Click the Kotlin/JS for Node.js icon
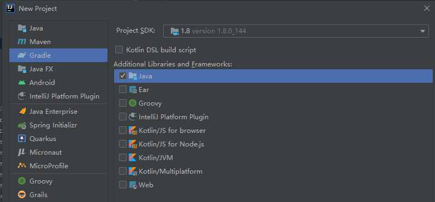The image size is (435, 202). 133,144
